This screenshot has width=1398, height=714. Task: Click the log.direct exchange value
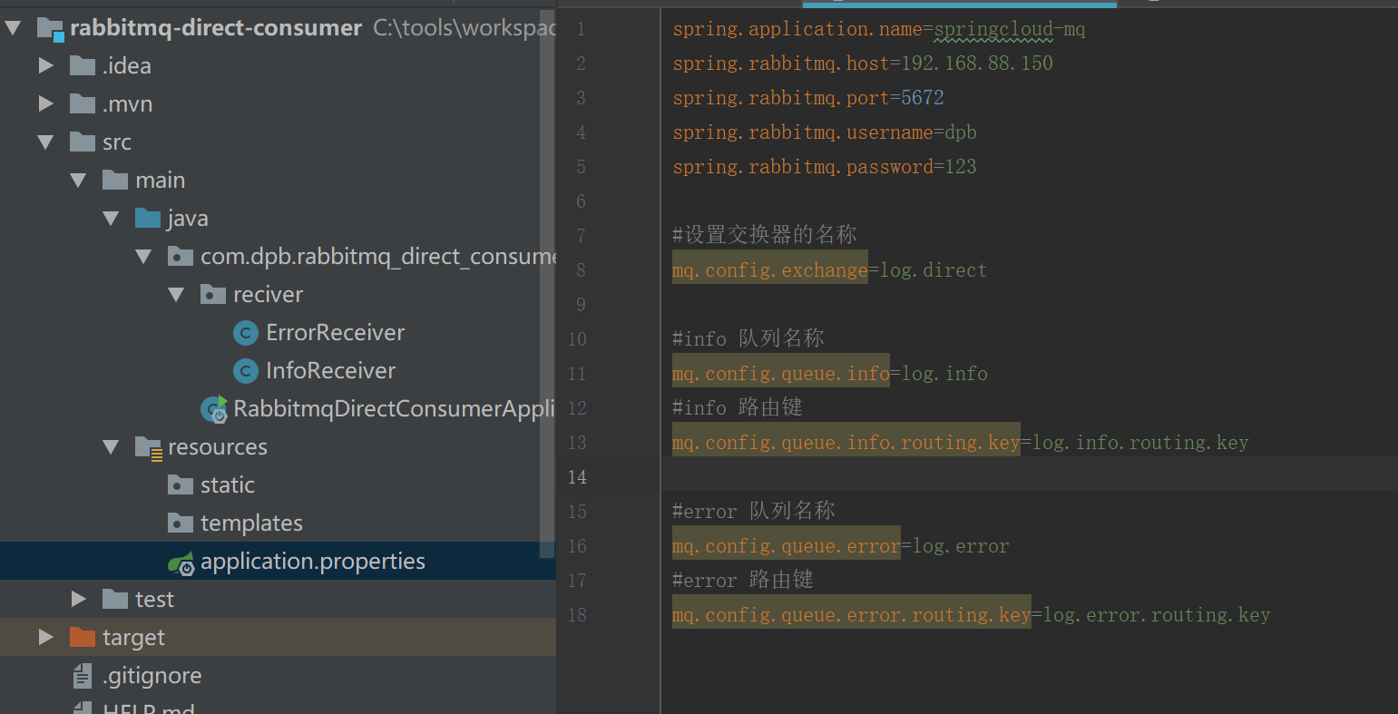[934, 270]
